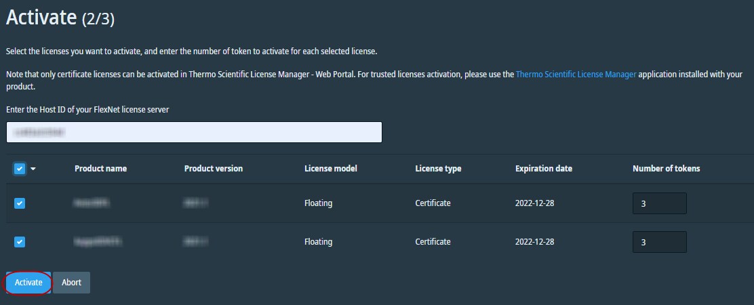Screen dimensions: 754x305
Task: Click the License type column header
Action: 438,169
